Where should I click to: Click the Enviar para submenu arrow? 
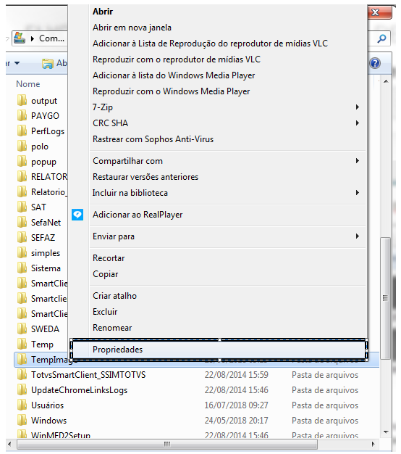click(x=358, y=236)
